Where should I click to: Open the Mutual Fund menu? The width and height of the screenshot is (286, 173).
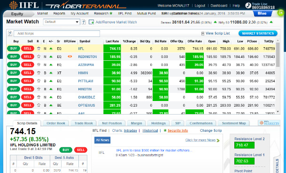coord(146,14)
